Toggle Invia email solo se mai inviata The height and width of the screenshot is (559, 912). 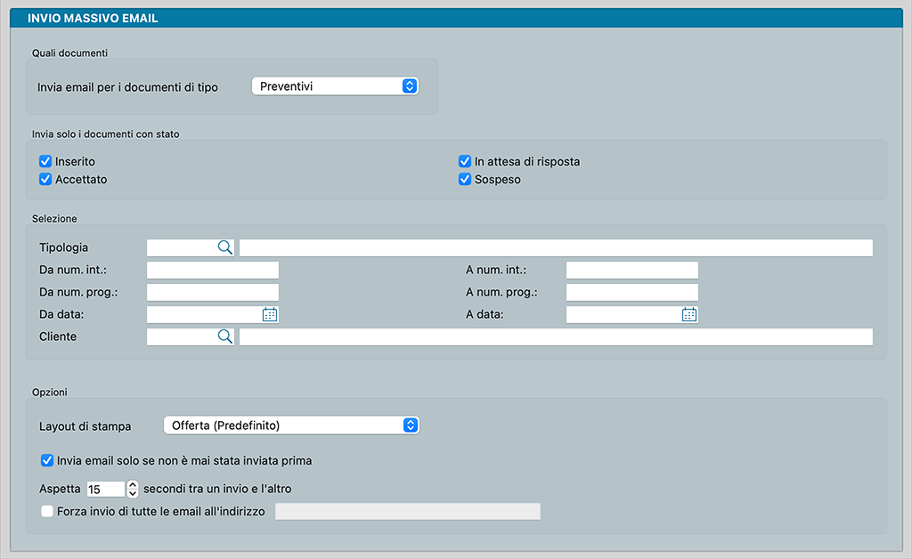47,461
